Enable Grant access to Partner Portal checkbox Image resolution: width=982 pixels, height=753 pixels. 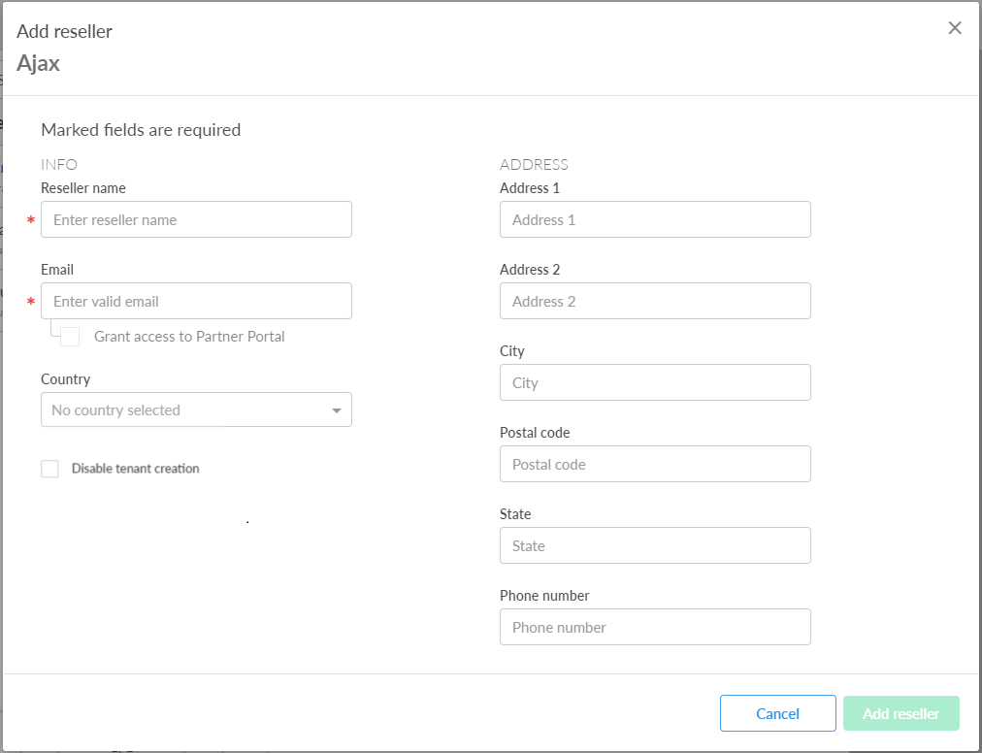pos(70,337)
